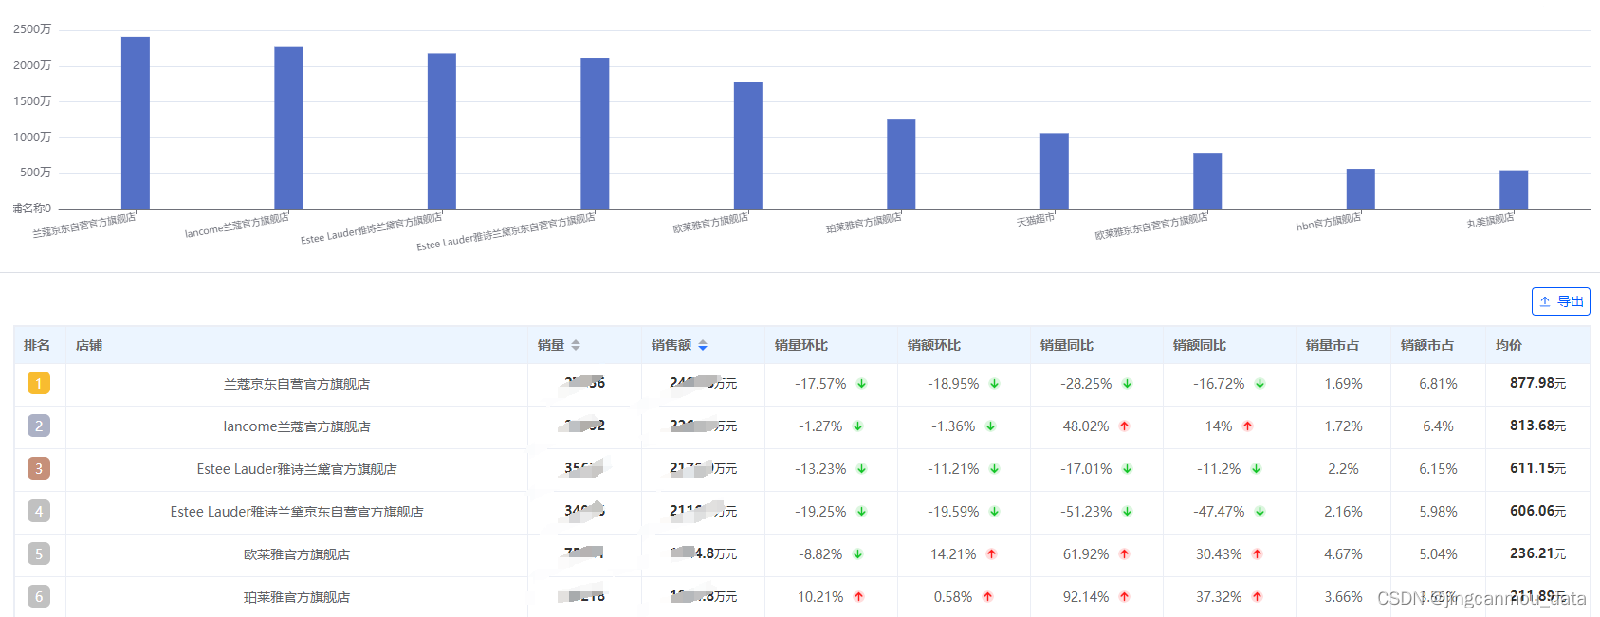Viewport: 1600px width, 617px height.
Task: Click the 5.98% 销额市占 cell
Action: click(1438, 512)
